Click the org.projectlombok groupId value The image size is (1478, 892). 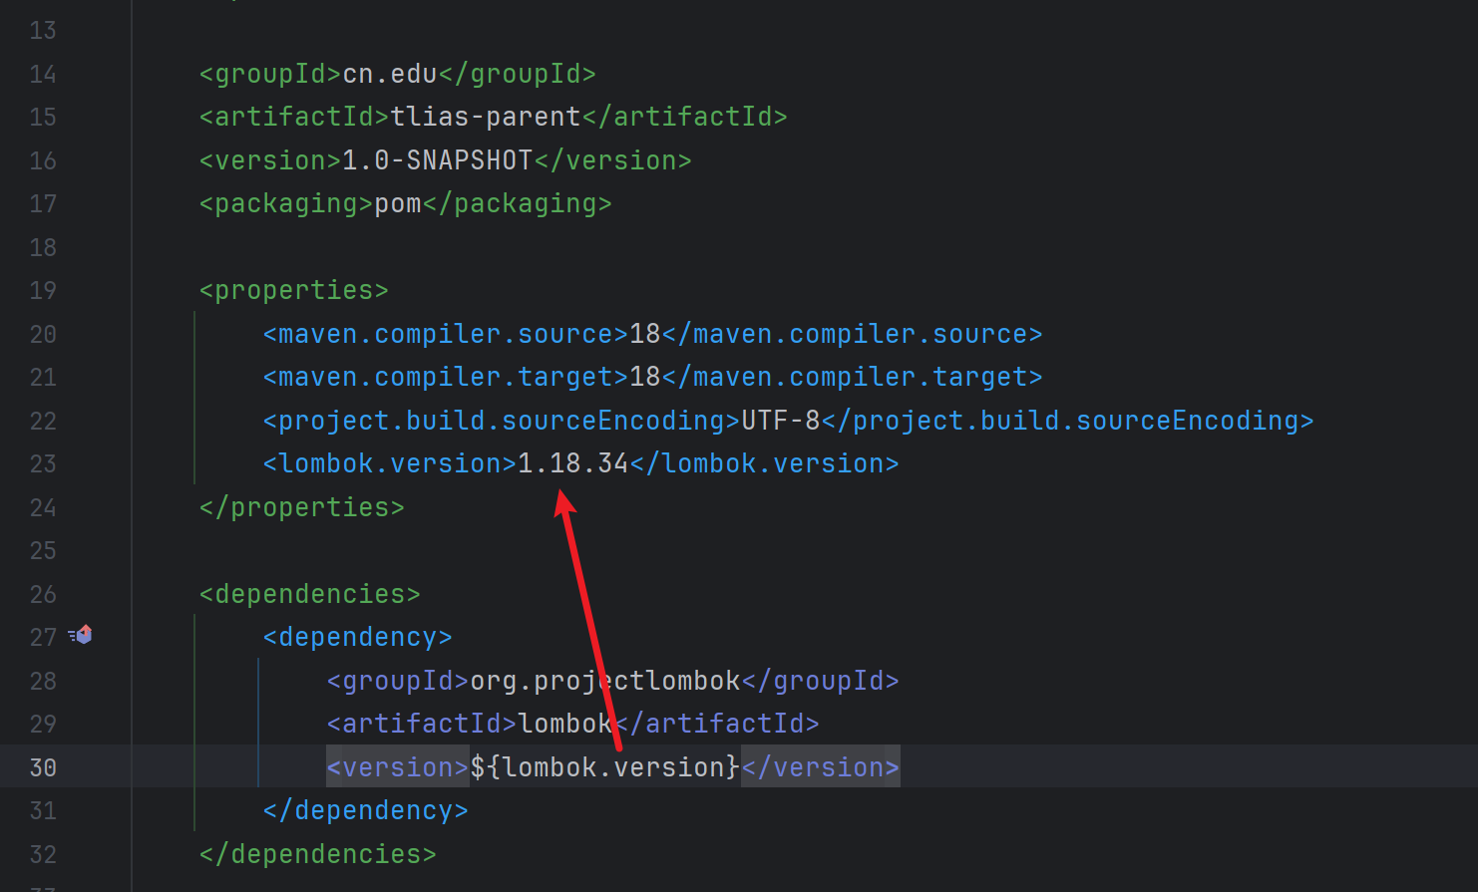click(604, 681)
